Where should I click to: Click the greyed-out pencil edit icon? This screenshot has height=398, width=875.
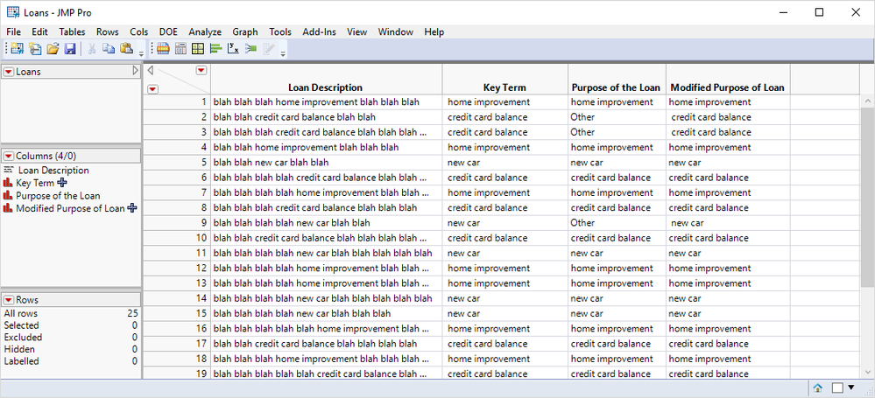click(268, 49)
